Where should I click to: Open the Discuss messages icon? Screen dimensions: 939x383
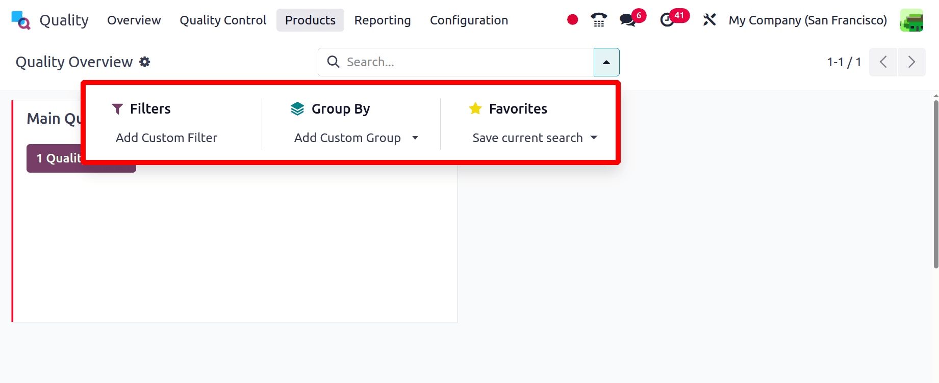pos(627,20)
